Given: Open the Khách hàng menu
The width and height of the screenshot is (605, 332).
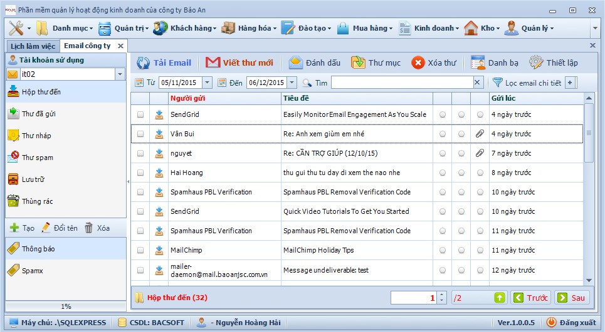Looking at the screenshot, I should point(186,28).
